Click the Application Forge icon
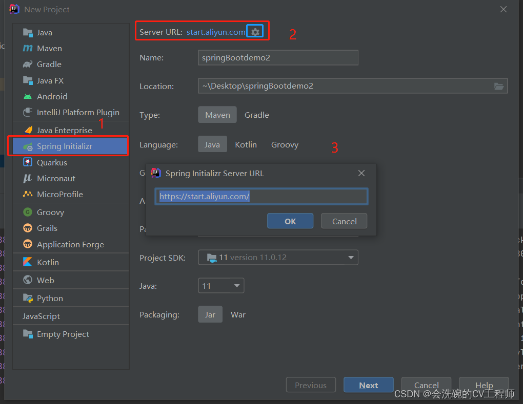This screenshot has height=404, width=523. 28,244
